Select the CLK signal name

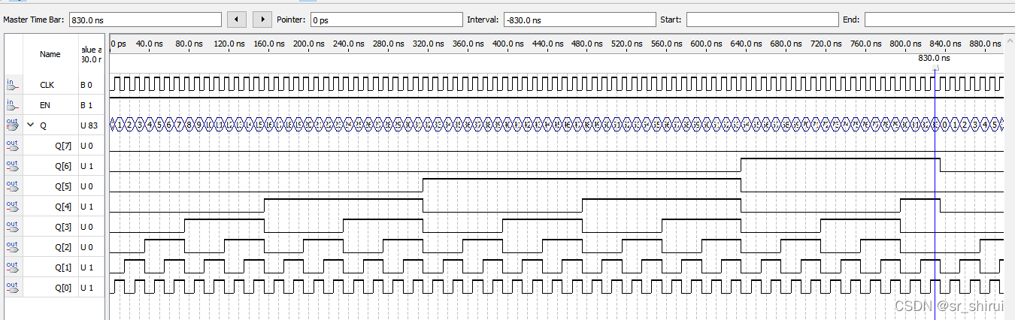[47, 85]
